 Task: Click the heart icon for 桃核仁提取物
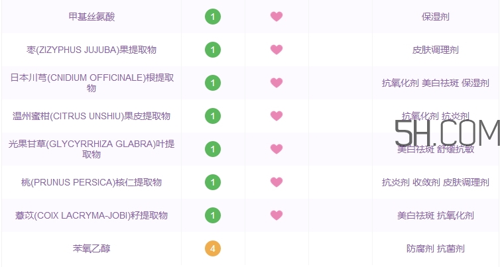277,182
